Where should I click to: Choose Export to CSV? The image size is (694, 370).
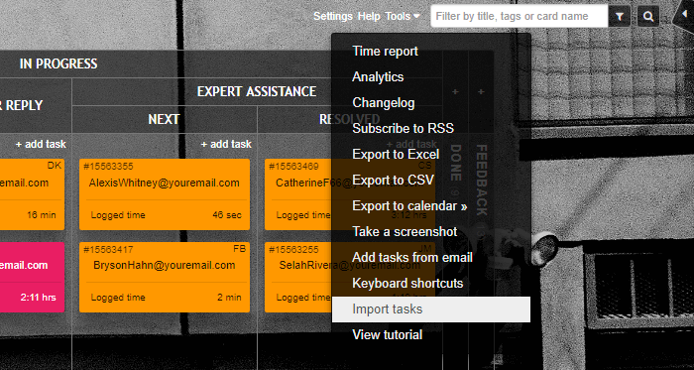coord(430,181)
